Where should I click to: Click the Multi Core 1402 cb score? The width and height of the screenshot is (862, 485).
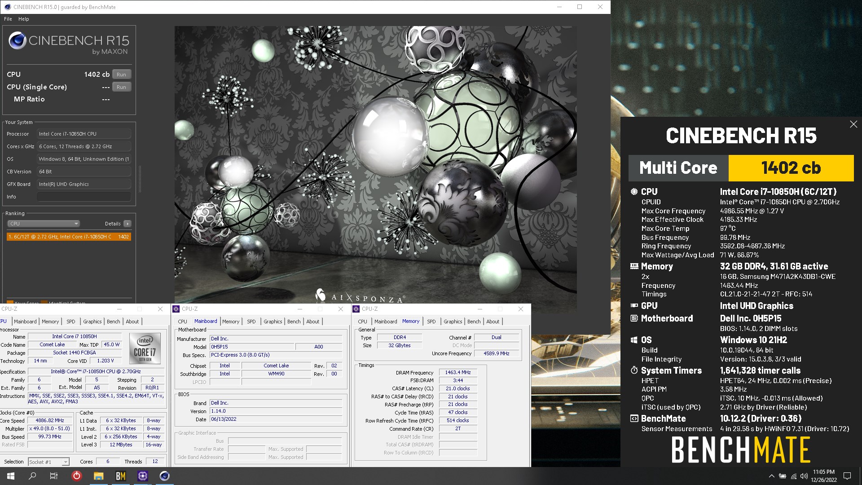point(791,168)
